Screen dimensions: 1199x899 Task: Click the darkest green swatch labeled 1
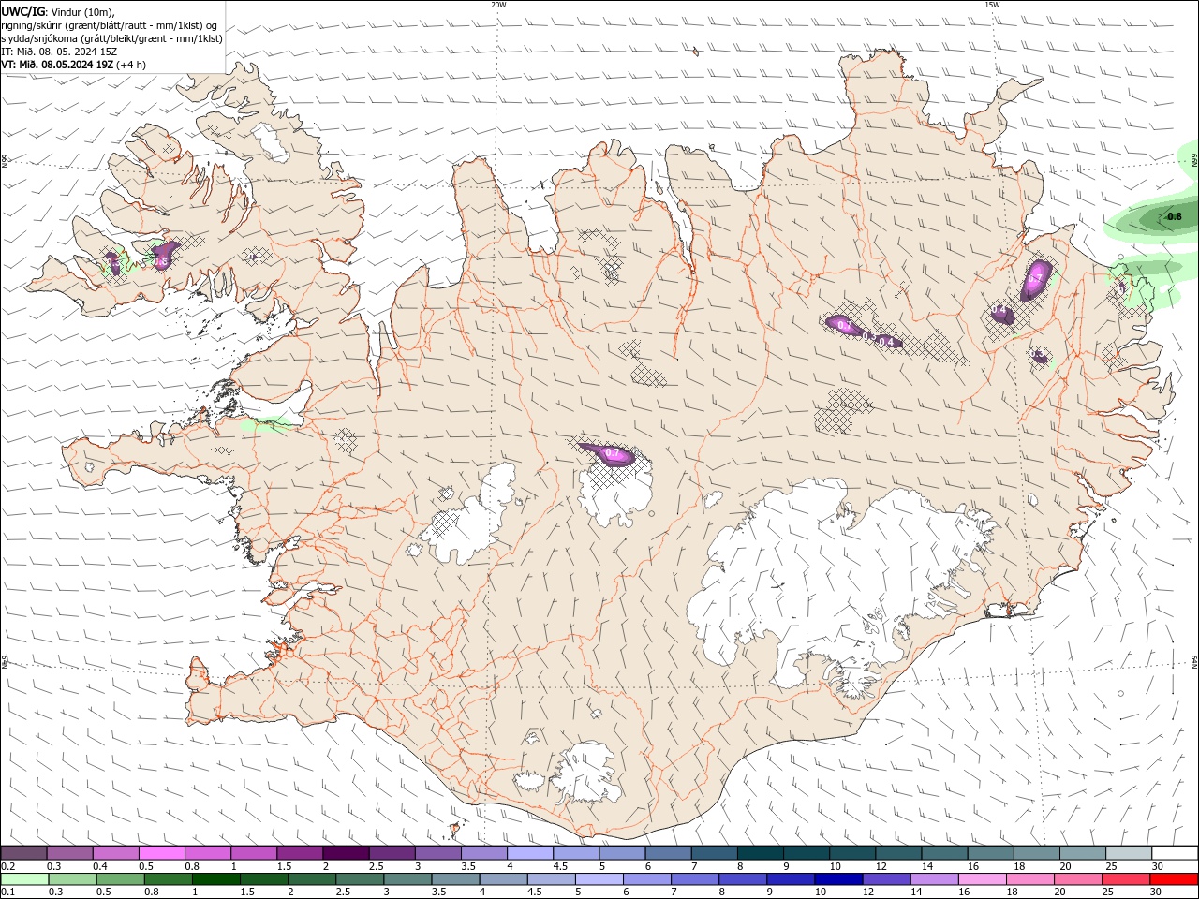pyautogui.click(x=216, y=879)
